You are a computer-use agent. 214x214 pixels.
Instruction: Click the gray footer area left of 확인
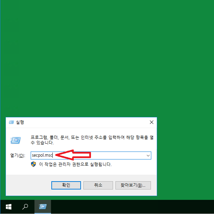click(28, 185)
